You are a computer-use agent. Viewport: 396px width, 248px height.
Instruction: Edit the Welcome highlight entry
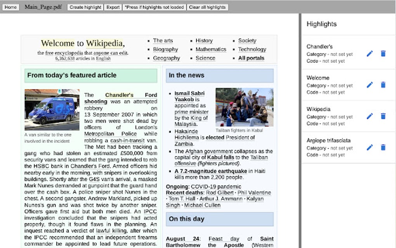tap(370, 85)
